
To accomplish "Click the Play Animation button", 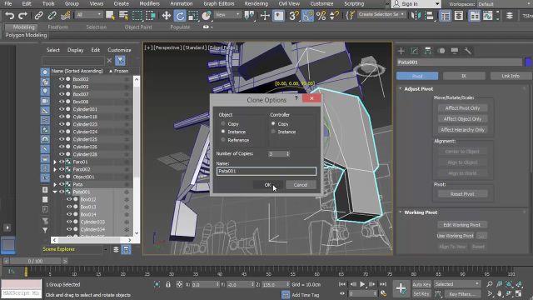I will [x=362, y=284].
